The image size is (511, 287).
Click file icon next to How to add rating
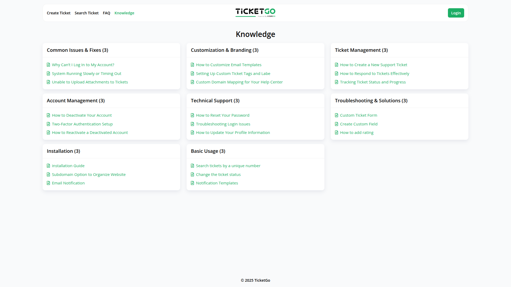[336, 133]
